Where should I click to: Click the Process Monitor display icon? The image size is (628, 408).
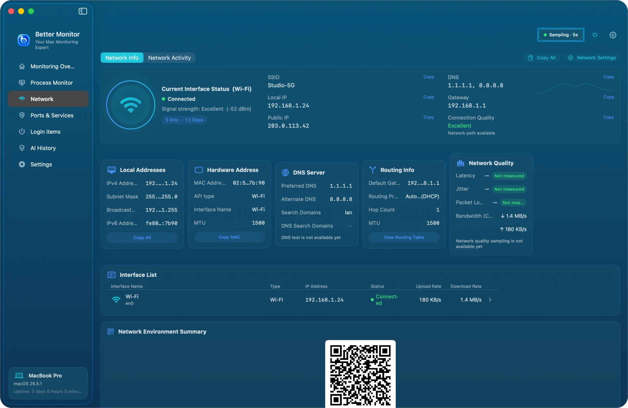click(22, 83)
